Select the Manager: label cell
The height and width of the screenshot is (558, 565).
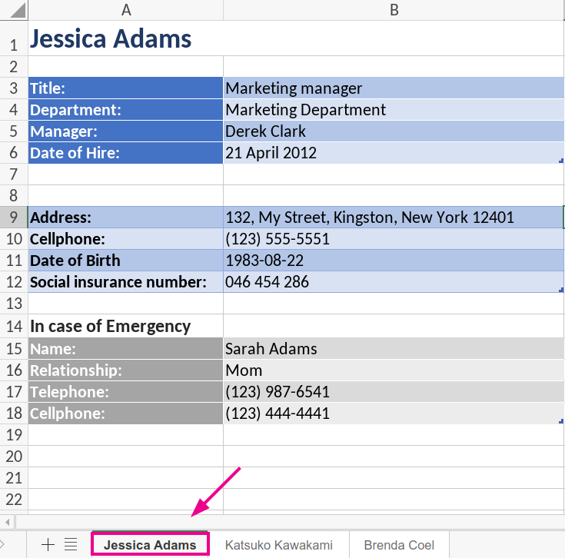[126, 131]
